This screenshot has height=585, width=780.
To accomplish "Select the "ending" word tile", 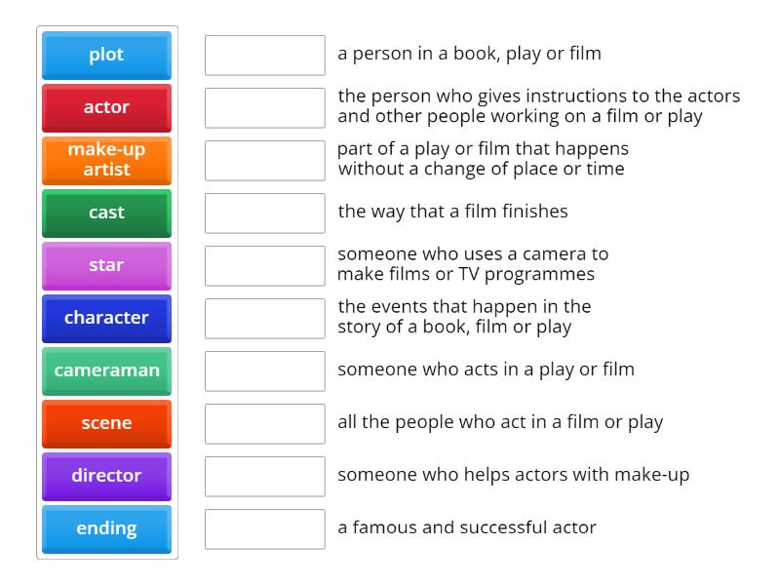I will pos(106,528).
